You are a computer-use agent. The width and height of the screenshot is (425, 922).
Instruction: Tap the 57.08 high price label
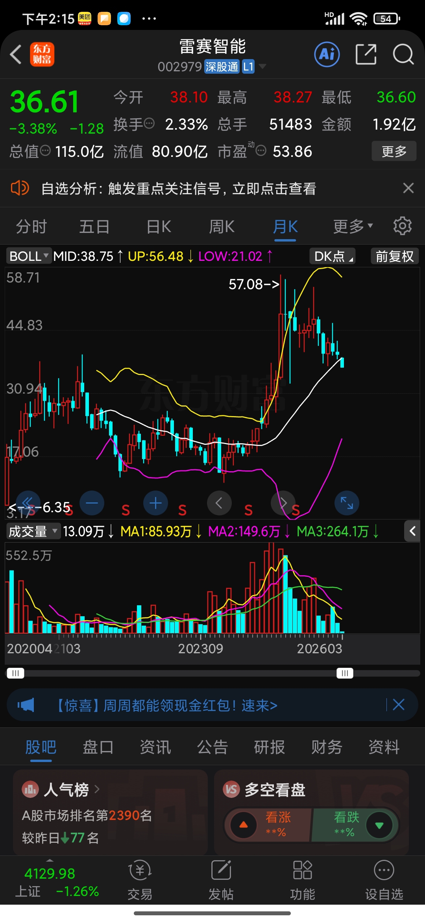click(x=254, y=284)
